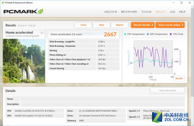Open the HELP tab
Screen dimensions: 194x126
pos(182,12)
